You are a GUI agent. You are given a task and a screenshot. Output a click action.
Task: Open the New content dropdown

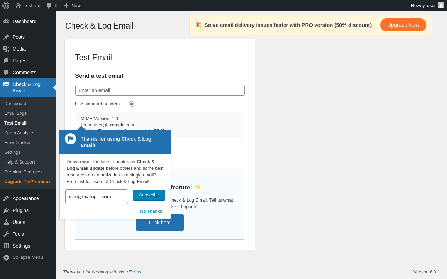point(72,6)
